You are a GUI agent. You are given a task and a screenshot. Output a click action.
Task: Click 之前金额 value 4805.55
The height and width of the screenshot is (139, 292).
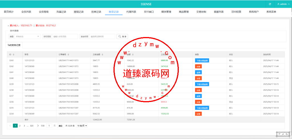[96, 84]
